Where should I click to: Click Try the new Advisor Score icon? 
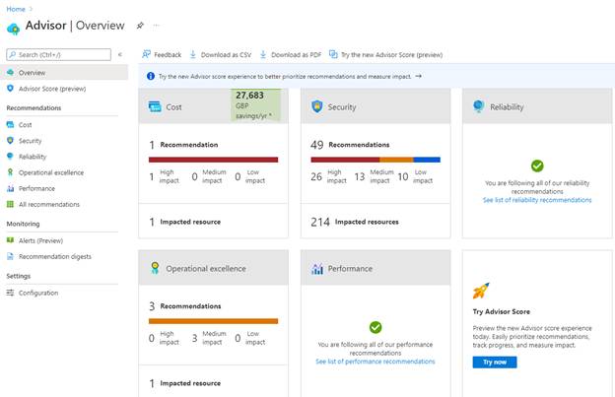333,54
